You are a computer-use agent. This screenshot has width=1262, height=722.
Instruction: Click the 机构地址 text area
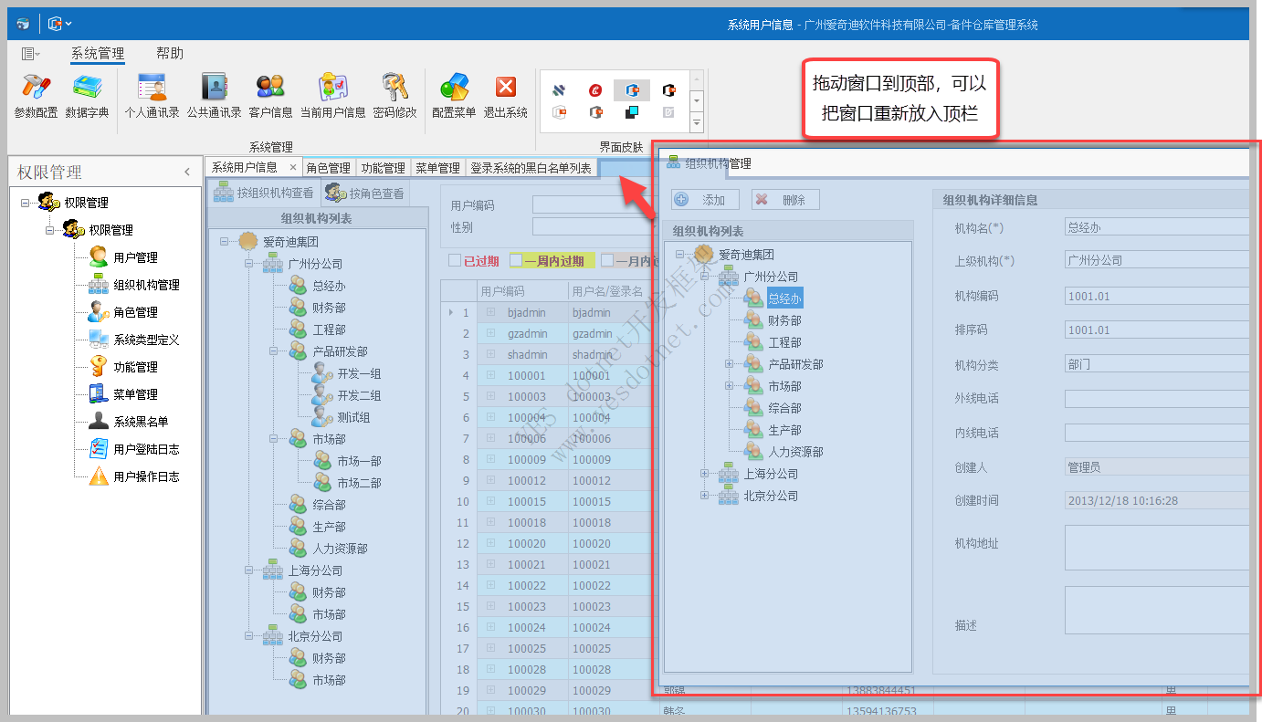coord(1157,548)
